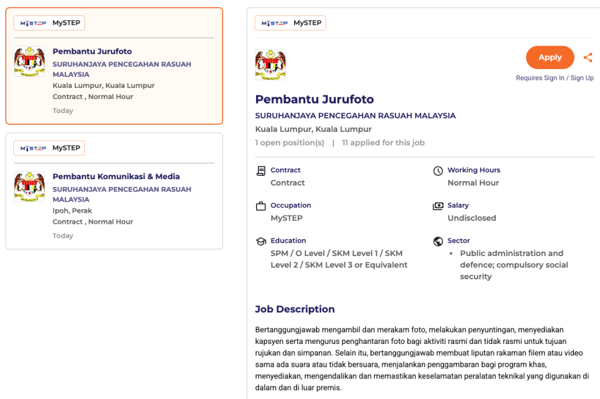Click the Salary money icon
The image size is (600, 399).
438,206
